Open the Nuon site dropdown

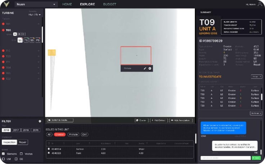point(36,4)
